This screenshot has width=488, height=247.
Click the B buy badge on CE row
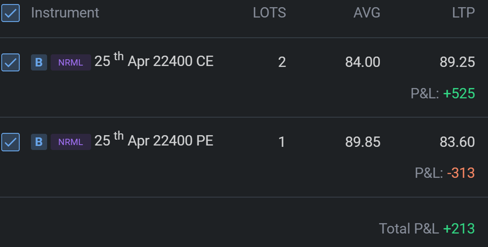coord(39,62)
